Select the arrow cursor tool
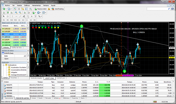Screen dimensions: 176x104 (x=4, y=17)
